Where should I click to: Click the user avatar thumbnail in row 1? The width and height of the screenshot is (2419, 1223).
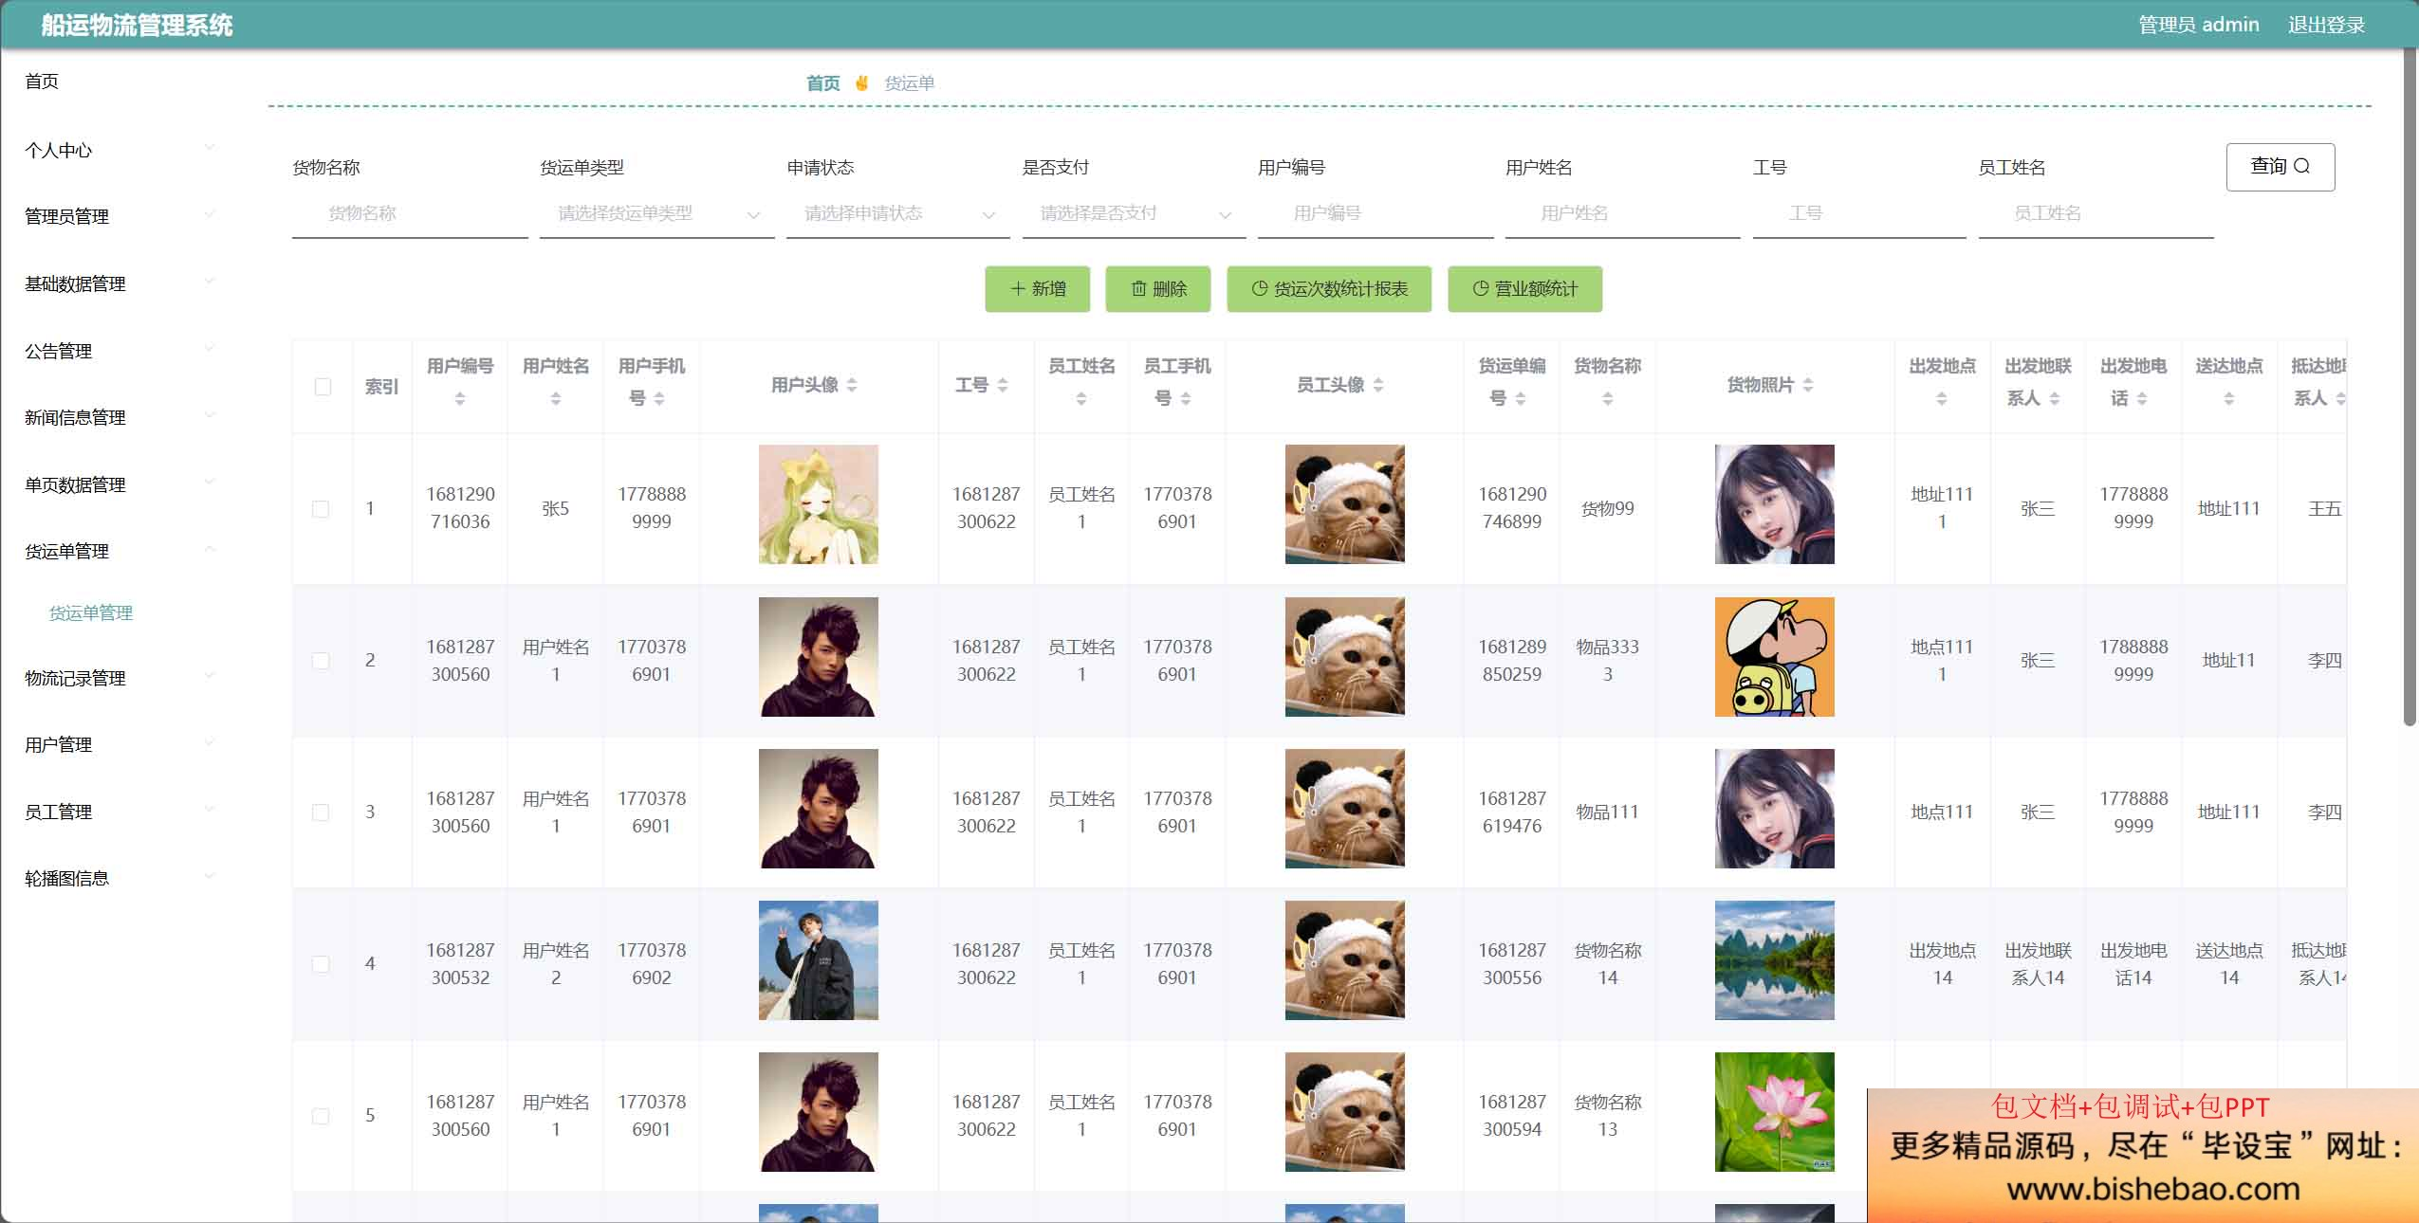[819, 504]
